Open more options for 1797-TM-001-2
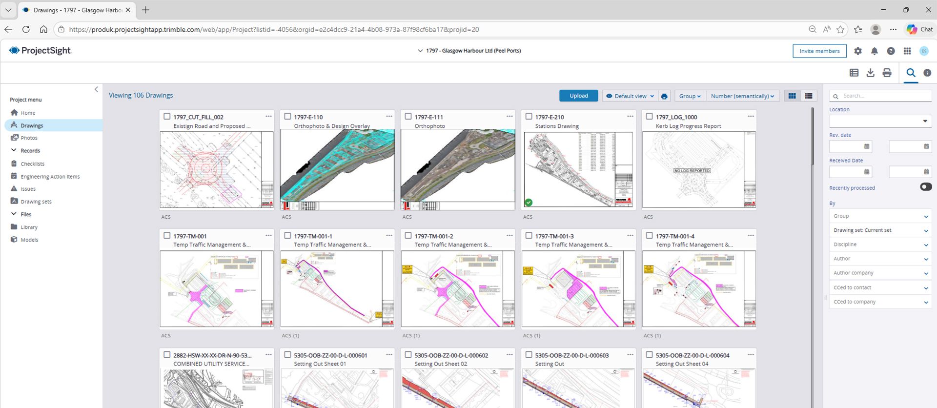The image size is (937, 408). pyautogui.click(x=509, y=235)
